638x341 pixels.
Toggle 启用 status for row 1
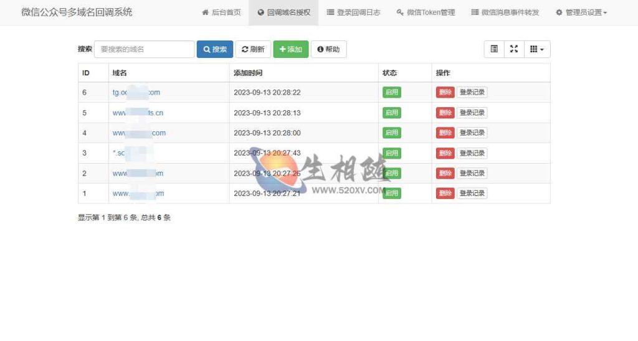click(392, 193)
